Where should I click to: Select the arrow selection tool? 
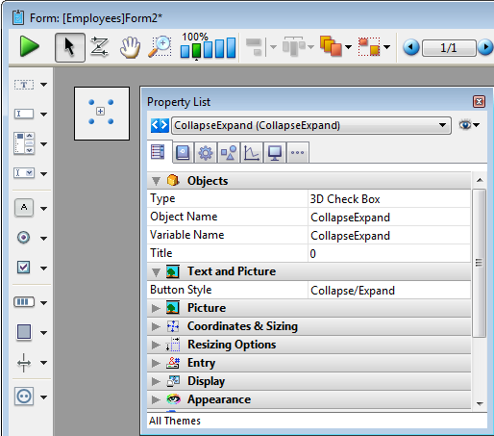(x=70, y=47)
